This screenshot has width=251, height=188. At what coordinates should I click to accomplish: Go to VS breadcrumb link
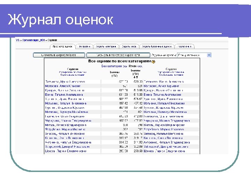pos(17,40)
